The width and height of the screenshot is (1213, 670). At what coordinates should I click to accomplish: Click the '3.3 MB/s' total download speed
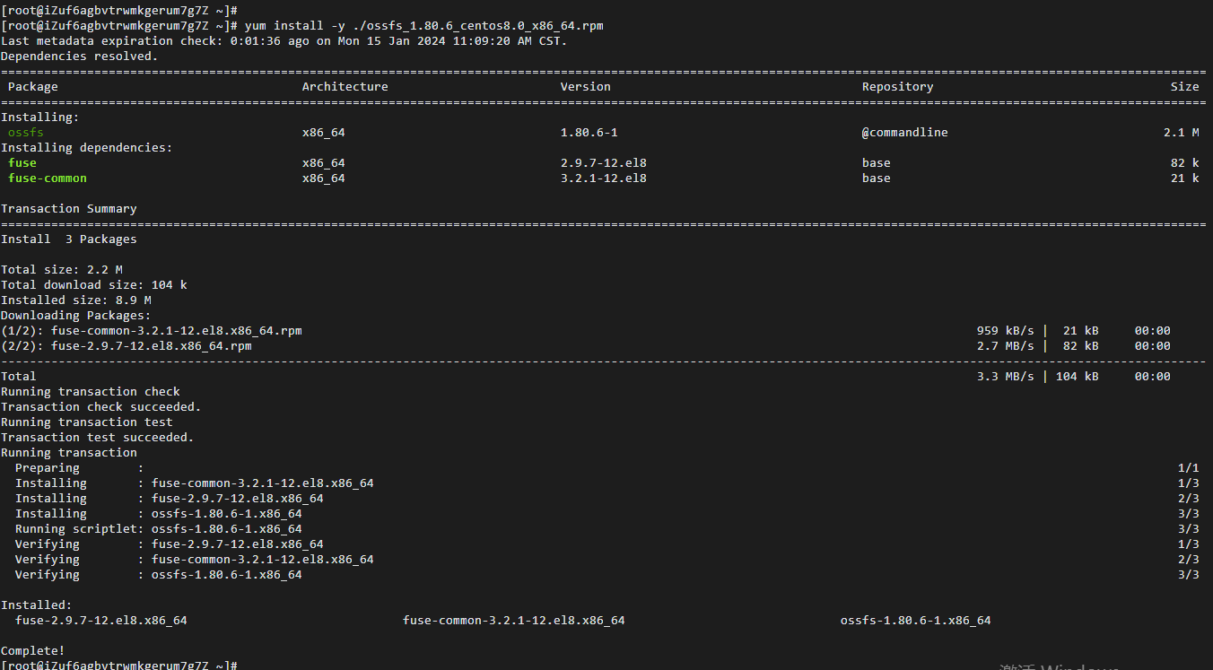(1006, 376)
